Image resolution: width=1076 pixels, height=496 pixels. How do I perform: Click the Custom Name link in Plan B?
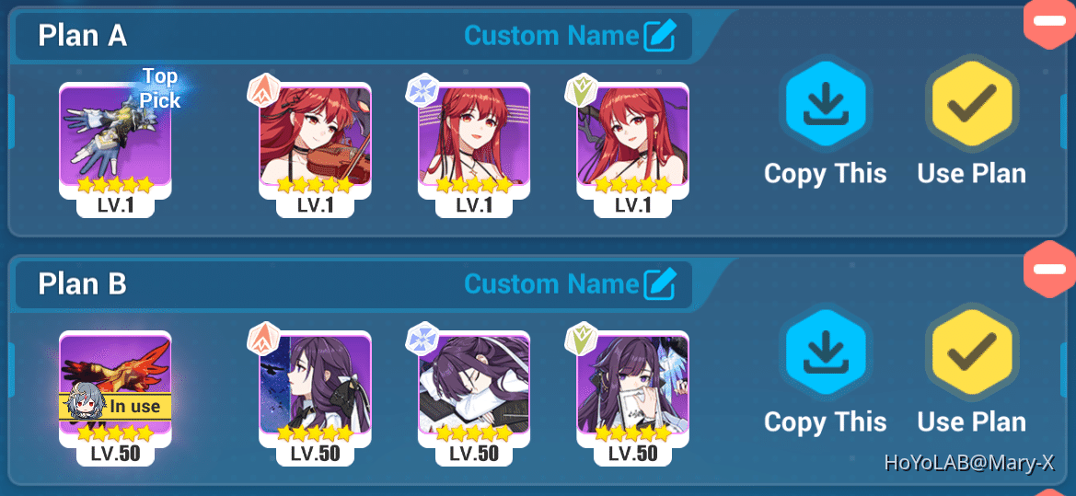point(551,284)
